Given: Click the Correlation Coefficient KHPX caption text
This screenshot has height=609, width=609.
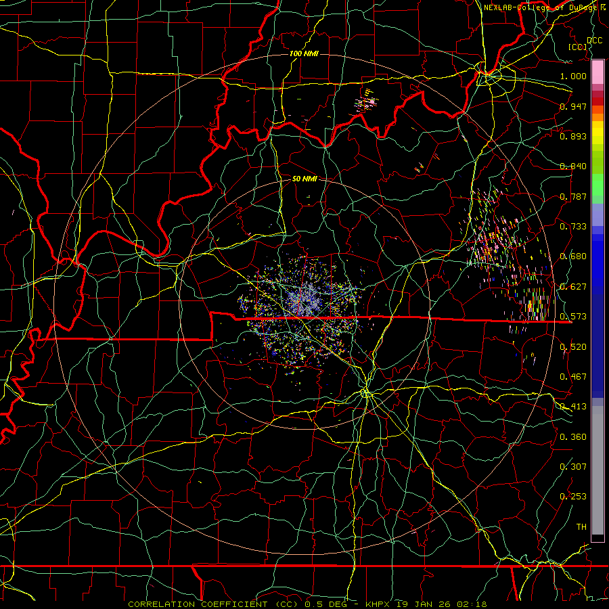Looking at the screenshot, I should coord(307,604).
